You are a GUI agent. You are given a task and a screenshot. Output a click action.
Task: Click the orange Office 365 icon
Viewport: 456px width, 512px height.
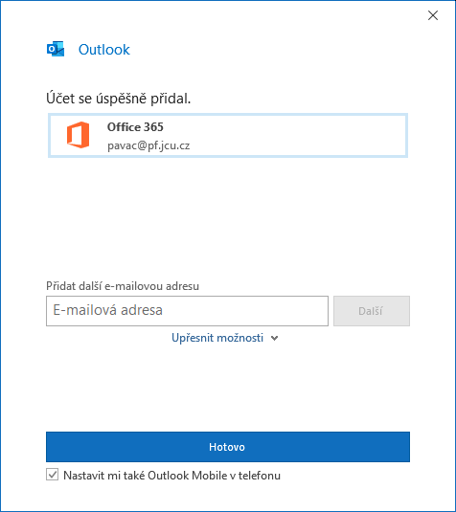click(79, 135)
